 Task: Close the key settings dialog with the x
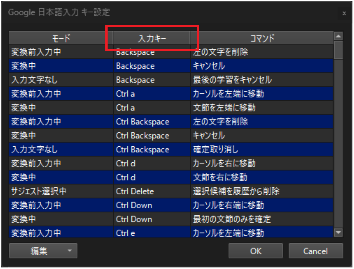coord(344,13)
